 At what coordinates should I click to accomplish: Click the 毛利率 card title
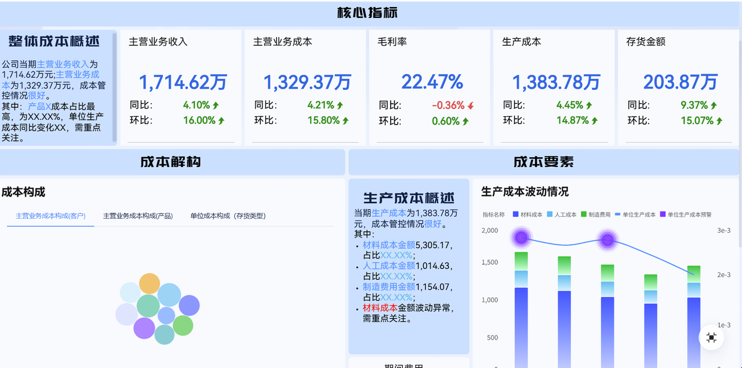(x=392, y=42)
